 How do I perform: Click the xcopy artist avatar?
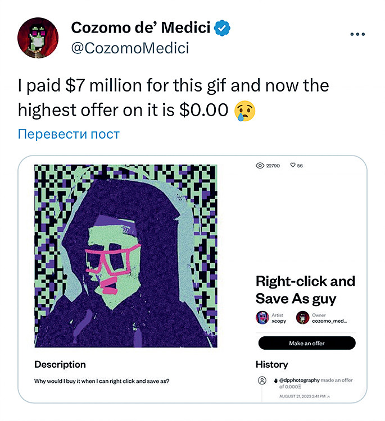(262, 318)
